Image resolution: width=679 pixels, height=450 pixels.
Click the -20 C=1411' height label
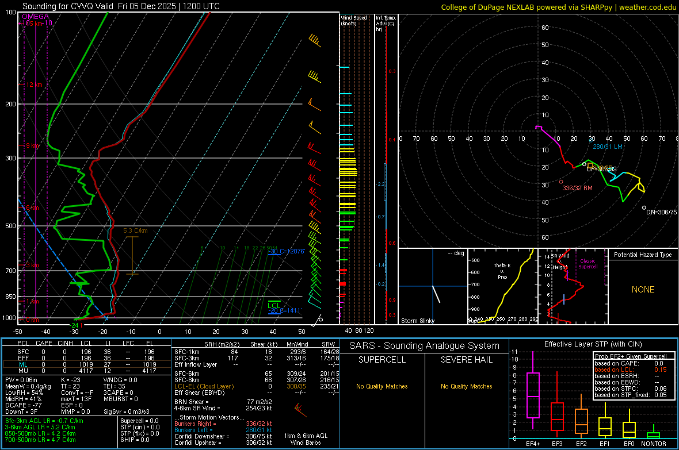pyautogui.click(x=285, y=311)
